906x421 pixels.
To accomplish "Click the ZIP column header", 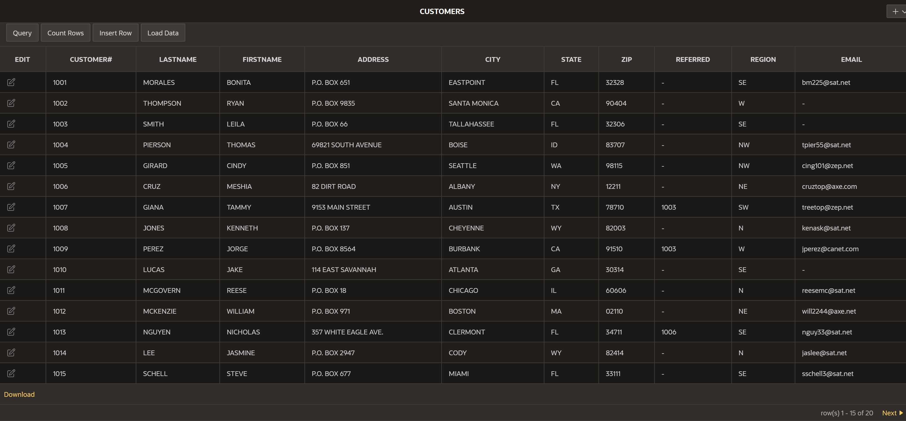I will (x=626, y=60).
